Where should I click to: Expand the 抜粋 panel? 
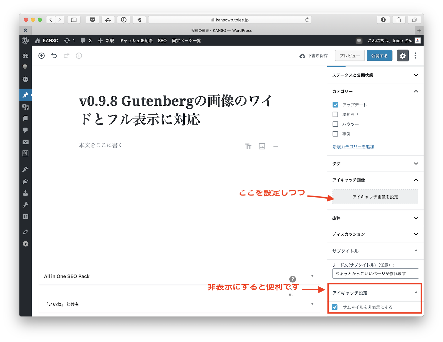click(375, 218)
